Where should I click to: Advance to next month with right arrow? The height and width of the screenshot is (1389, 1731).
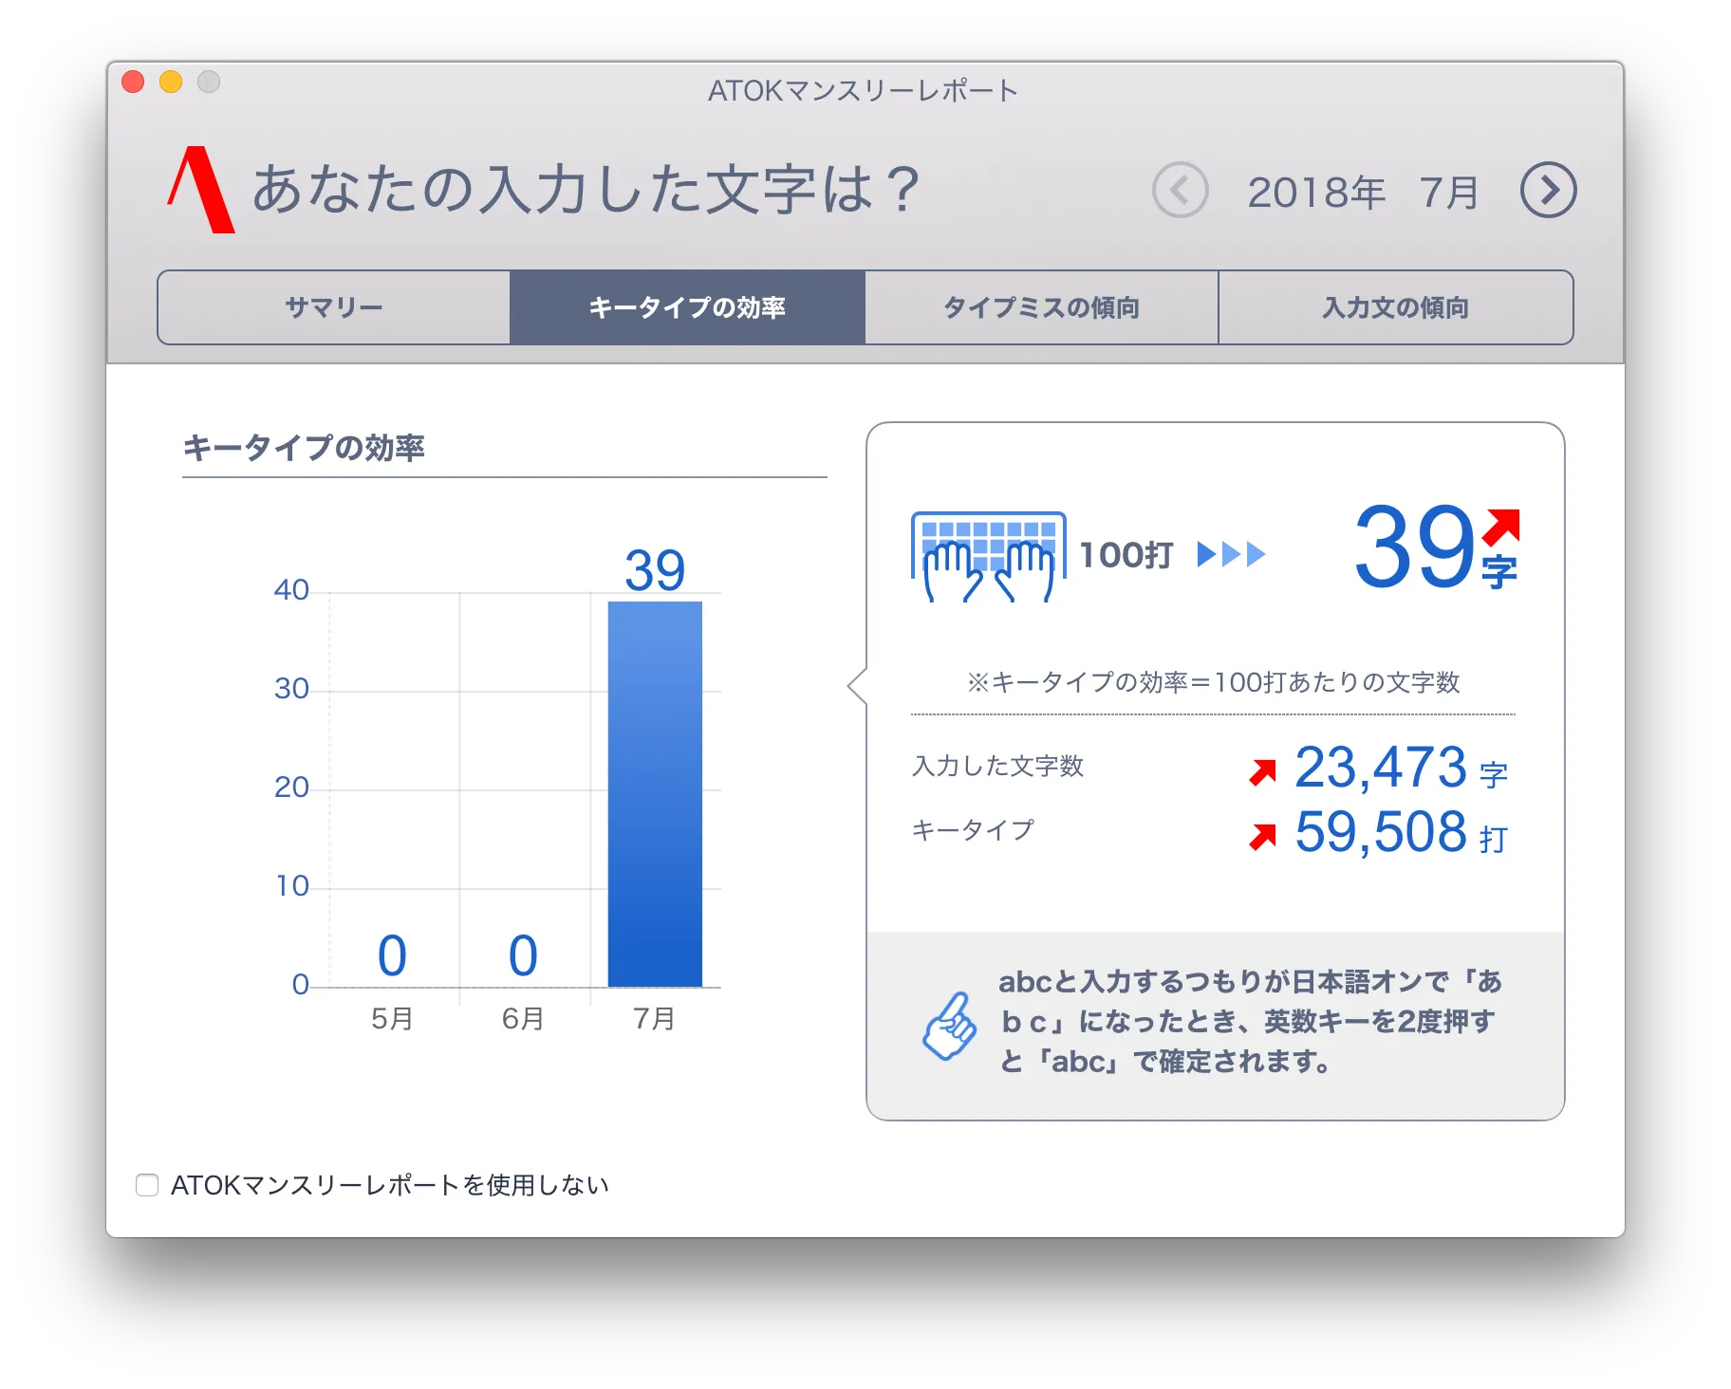pyautogui.click(x=1548, y=191)
